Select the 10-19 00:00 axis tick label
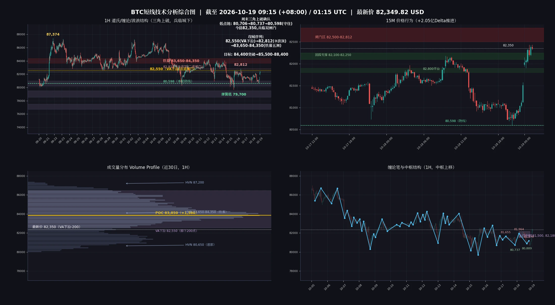The image size is (555, 305). pyautogui.click(x=524, y=143)
